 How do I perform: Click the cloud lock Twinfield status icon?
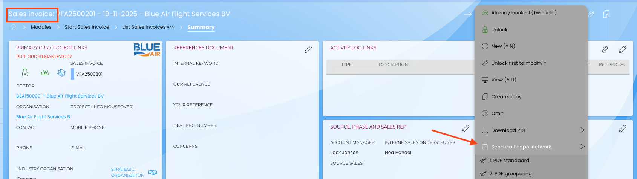[x=45, y=72]
